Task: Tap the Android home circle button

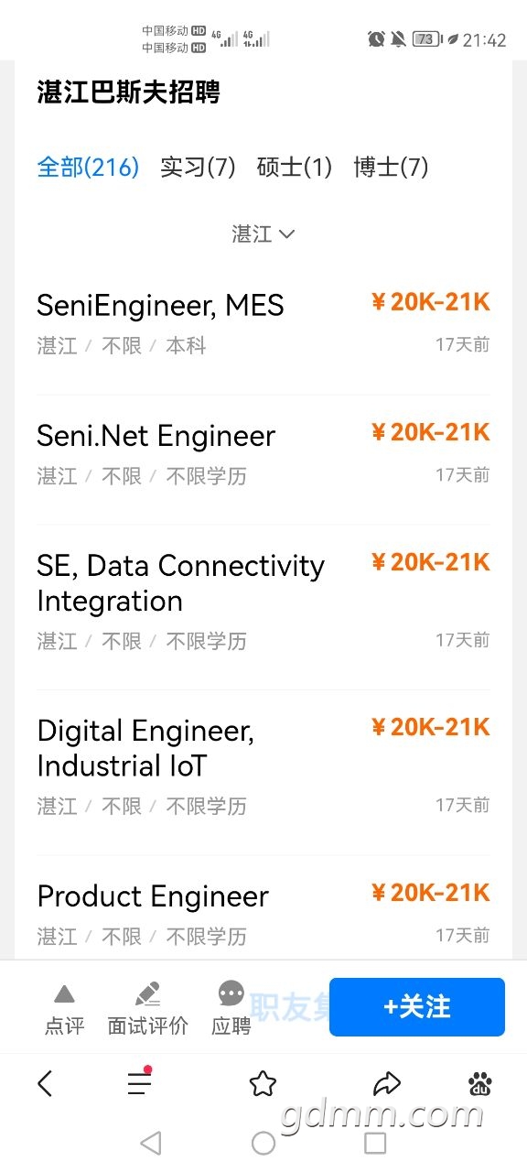Action: pyautogui.click(x=263, y=1143)
